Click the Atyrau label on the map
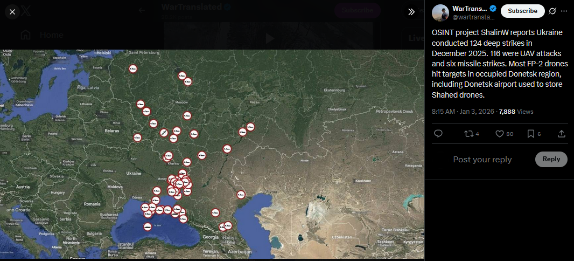Screen dimensions: 574x261 271,192
